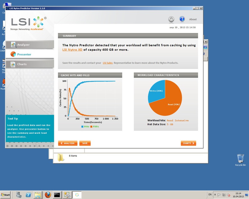Click the Nytro Predictor taskbar item

coord(77,195)
